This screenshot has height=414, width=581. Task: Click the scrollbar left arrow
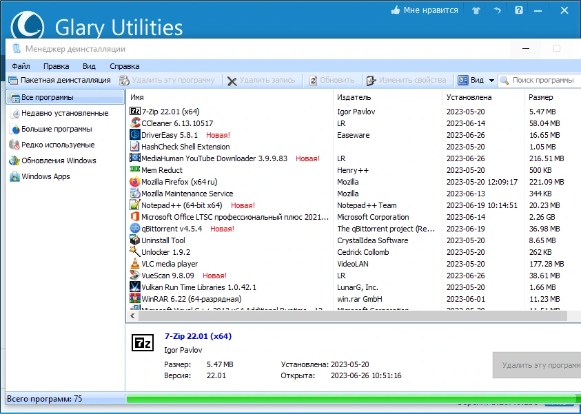point(132,316)
